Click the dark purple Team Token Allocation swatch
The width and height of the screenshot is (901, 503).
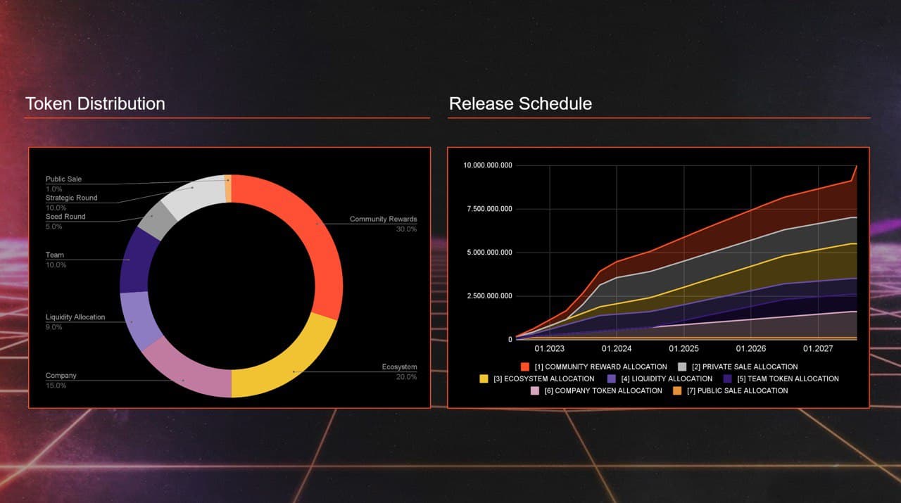pyautogui.click(x=726, y=378)
